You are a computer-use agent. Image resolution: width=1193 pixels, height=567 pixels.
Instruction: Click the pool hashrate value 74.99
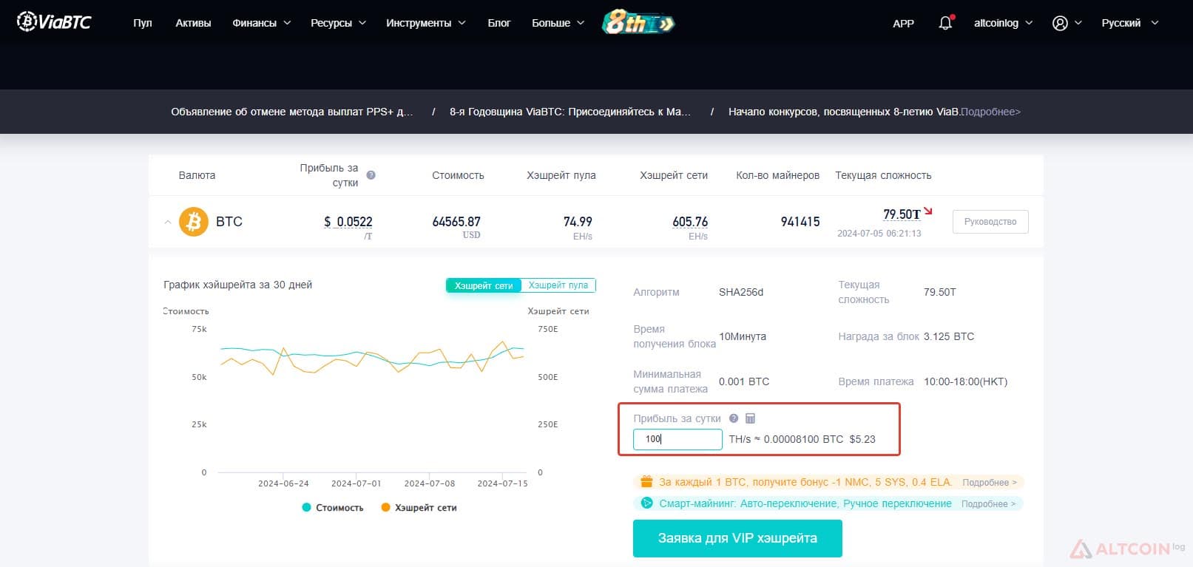click(578, 222)
